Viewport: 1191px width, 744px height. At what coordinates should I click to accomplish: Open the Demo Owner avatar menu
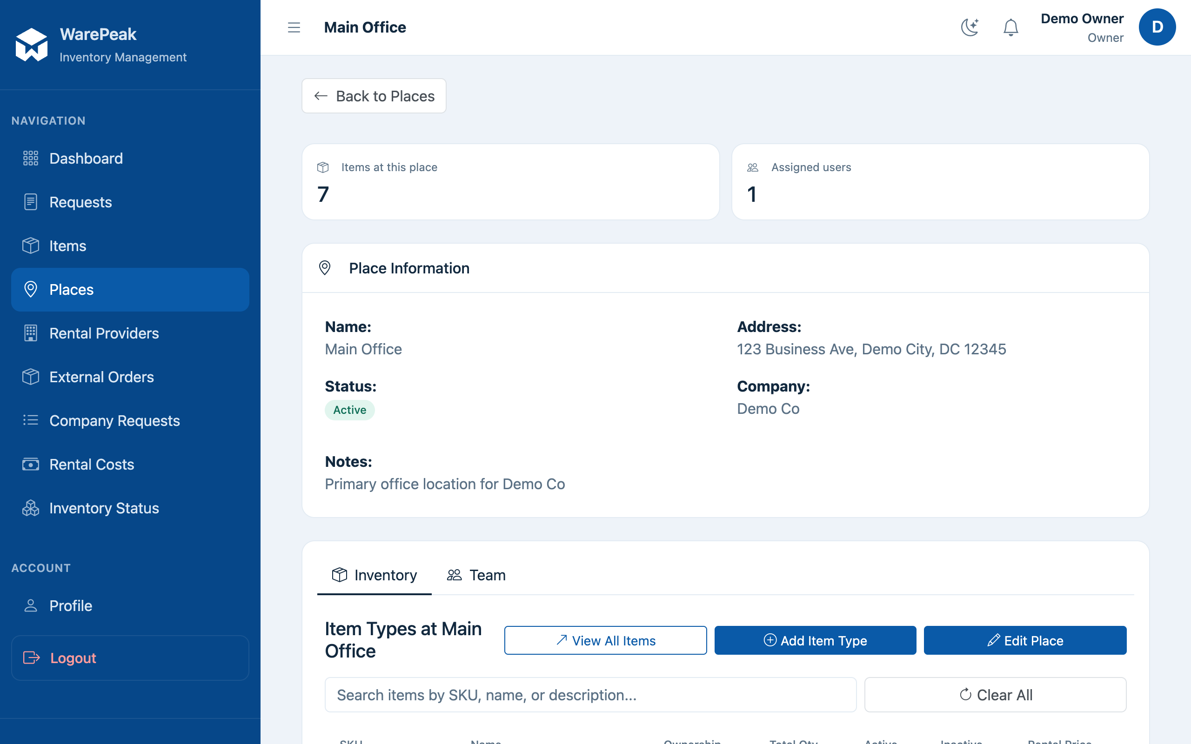tap(1157, 27)
